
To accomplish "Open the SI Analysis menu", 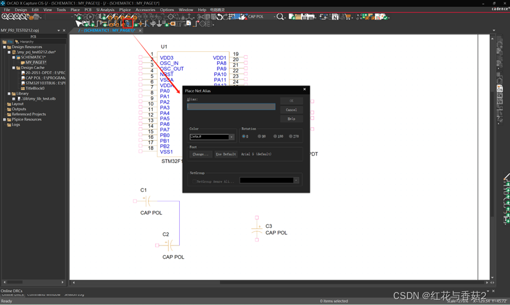I will click(105, 10).
